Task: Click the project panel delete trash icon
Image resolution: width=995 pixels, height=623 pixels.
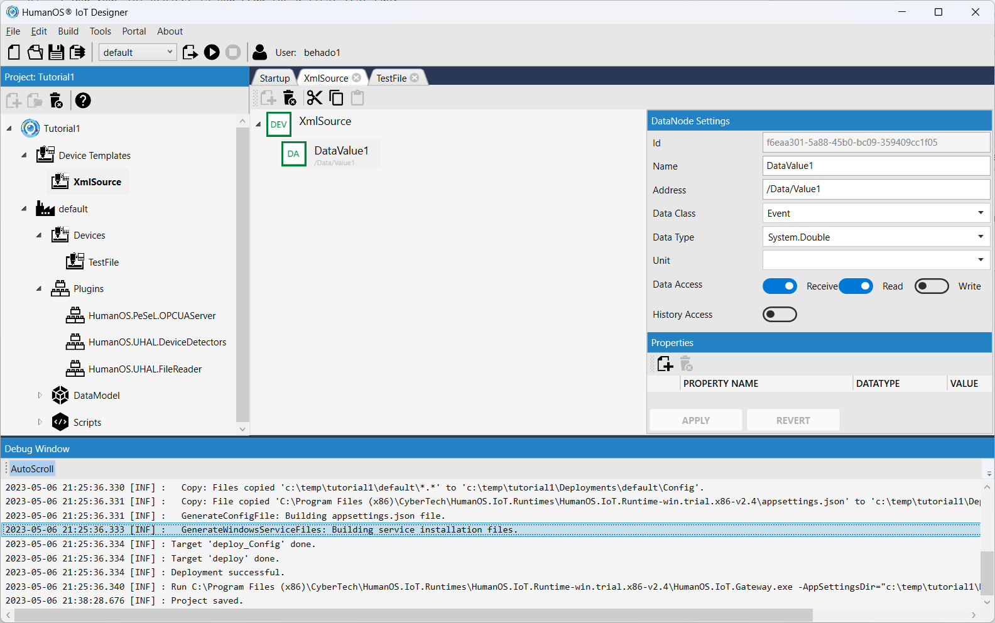Action: 57,100
